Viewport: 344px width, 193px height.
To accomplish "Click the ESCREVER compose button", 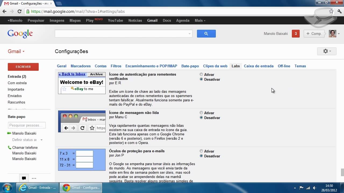I will [x=23, y=67].
